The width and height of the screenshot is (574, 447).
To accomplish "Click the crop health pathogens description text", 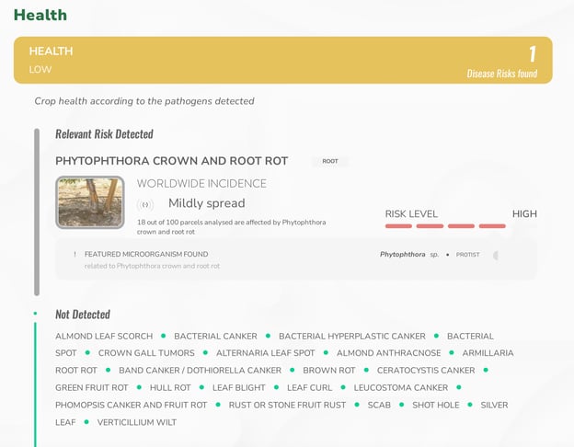I will pyautogui.click(x=144, y=101).
